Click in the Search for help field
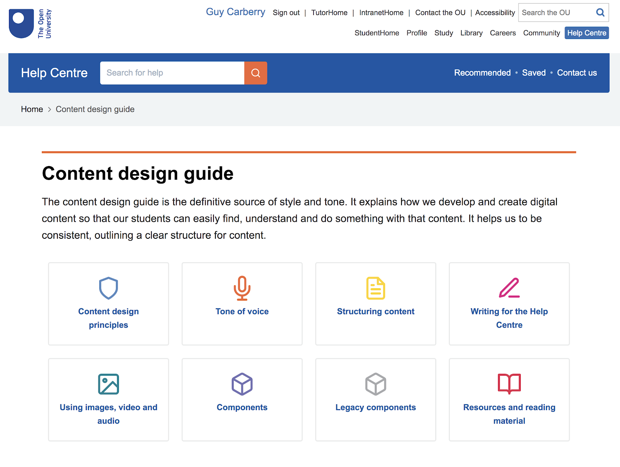Screen dimensions: 620x467 (172, 73)
